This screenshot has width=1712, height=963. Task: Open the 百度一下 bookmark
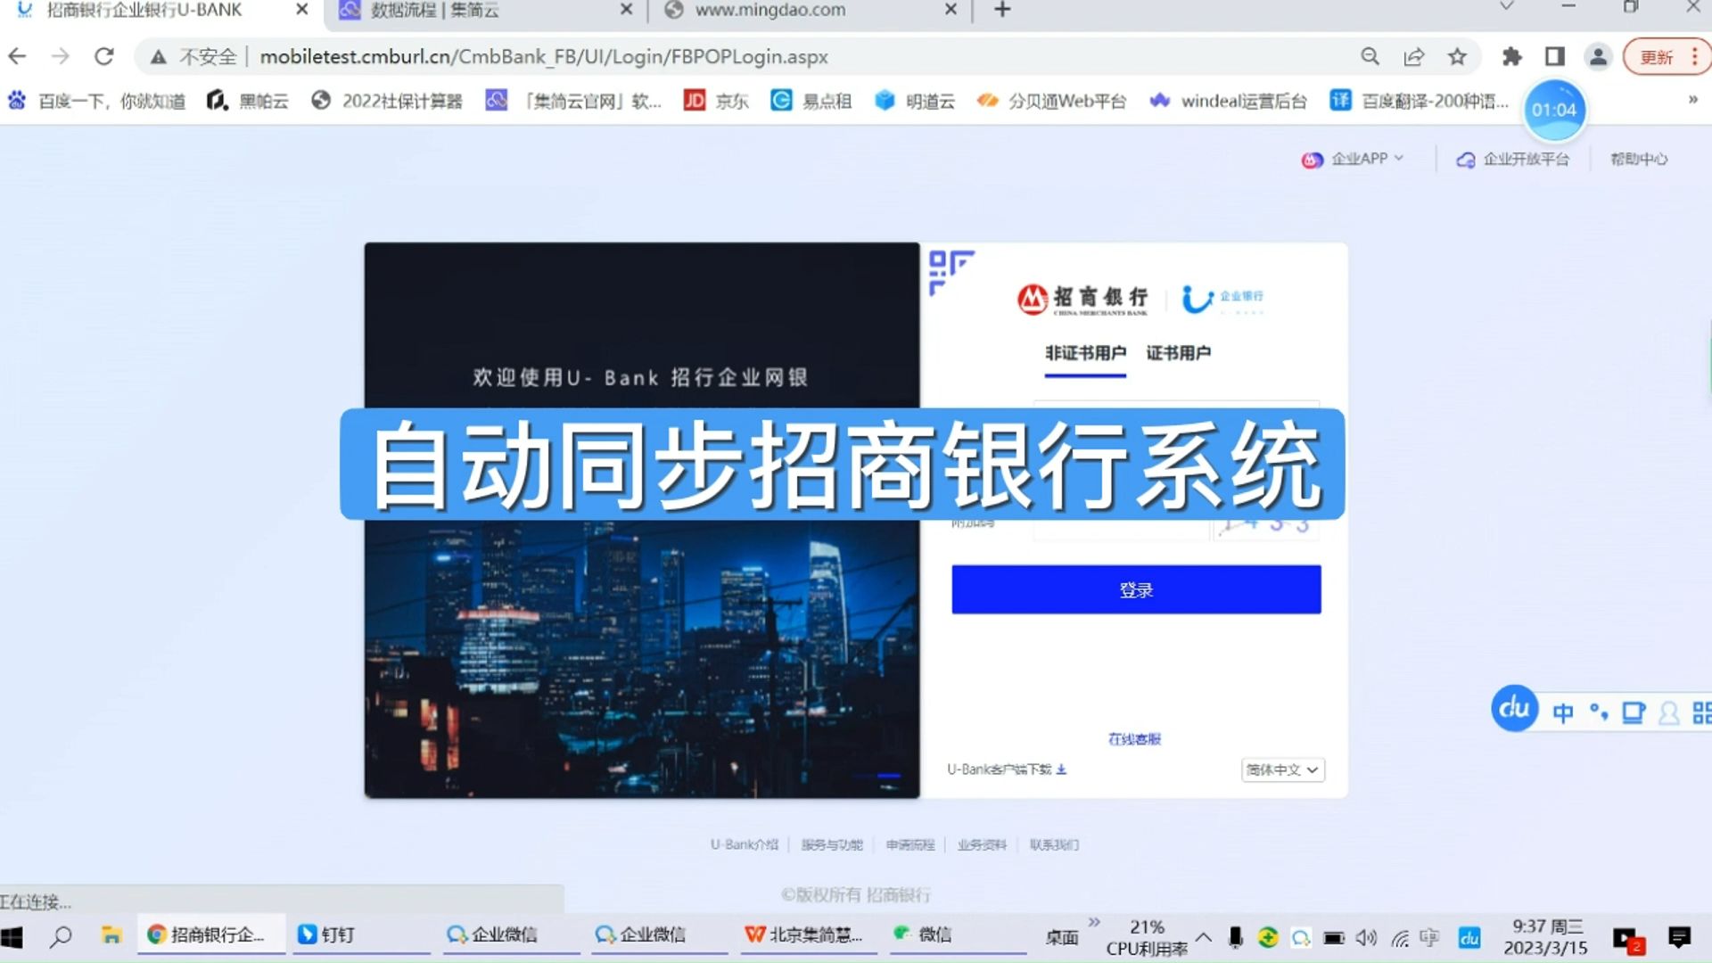click(97, 102)
